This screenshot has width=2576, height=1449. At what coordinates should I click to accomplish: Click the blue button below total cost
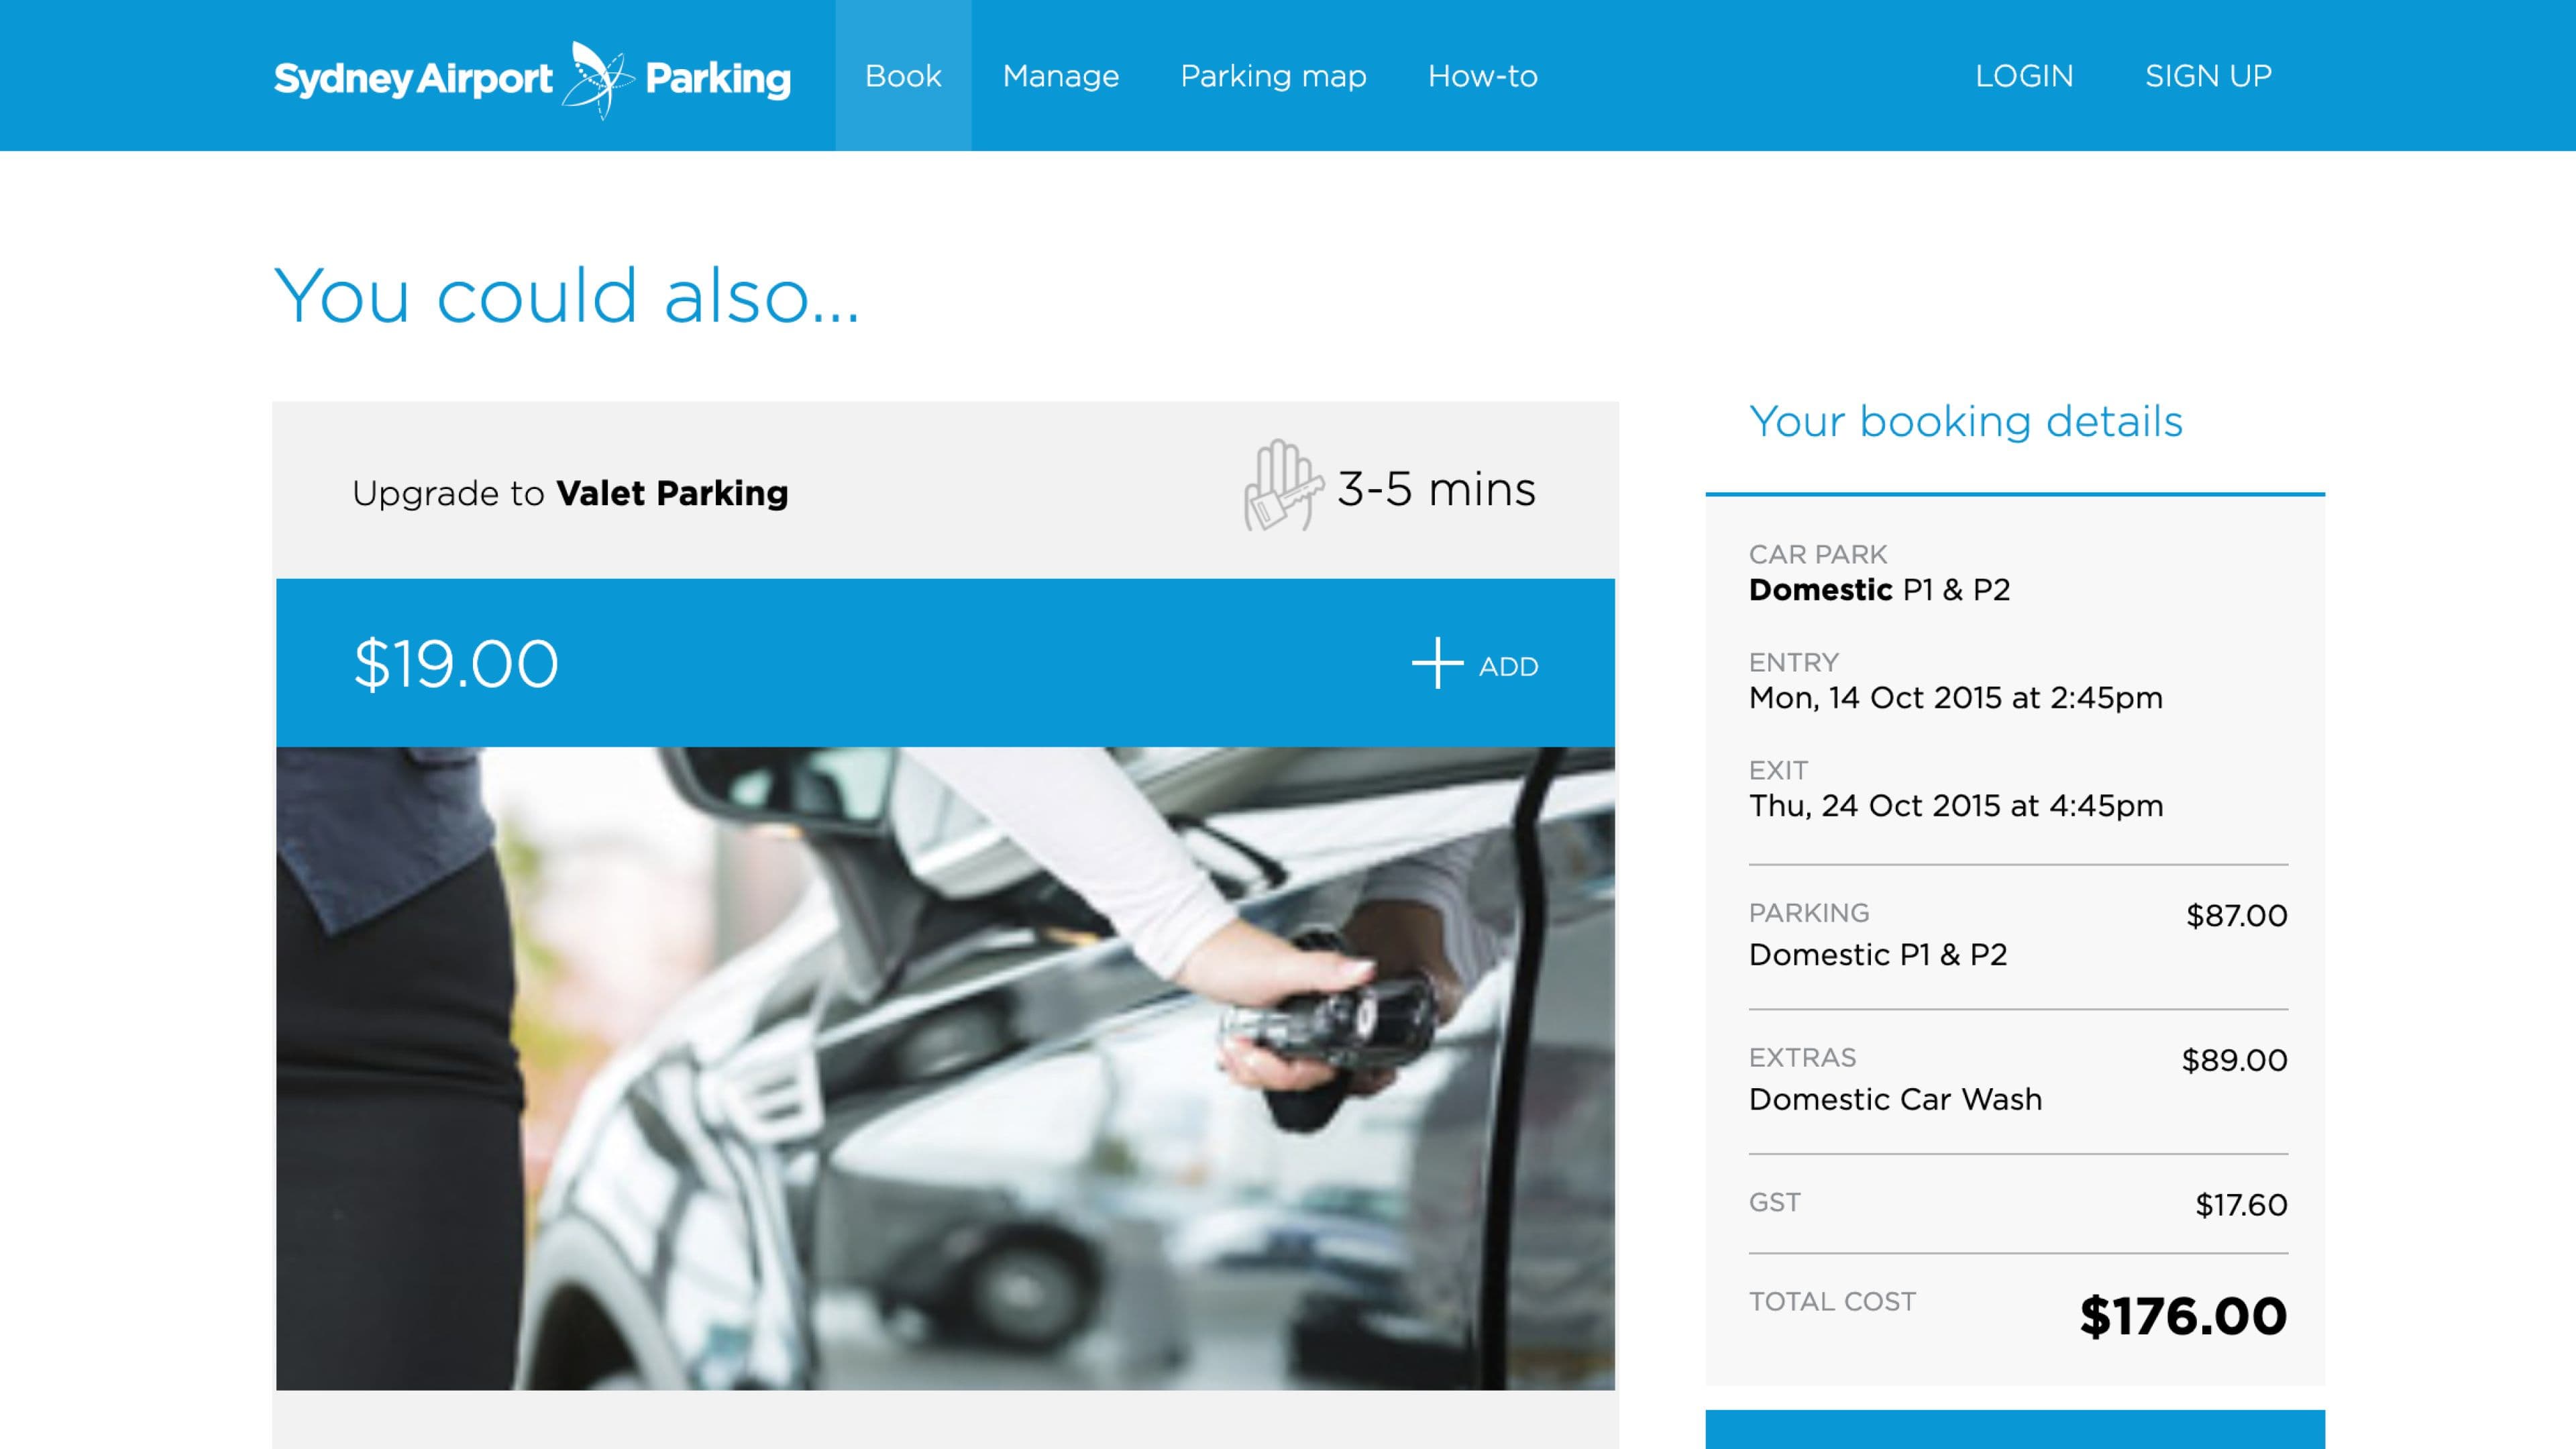pos(2014,1431)
